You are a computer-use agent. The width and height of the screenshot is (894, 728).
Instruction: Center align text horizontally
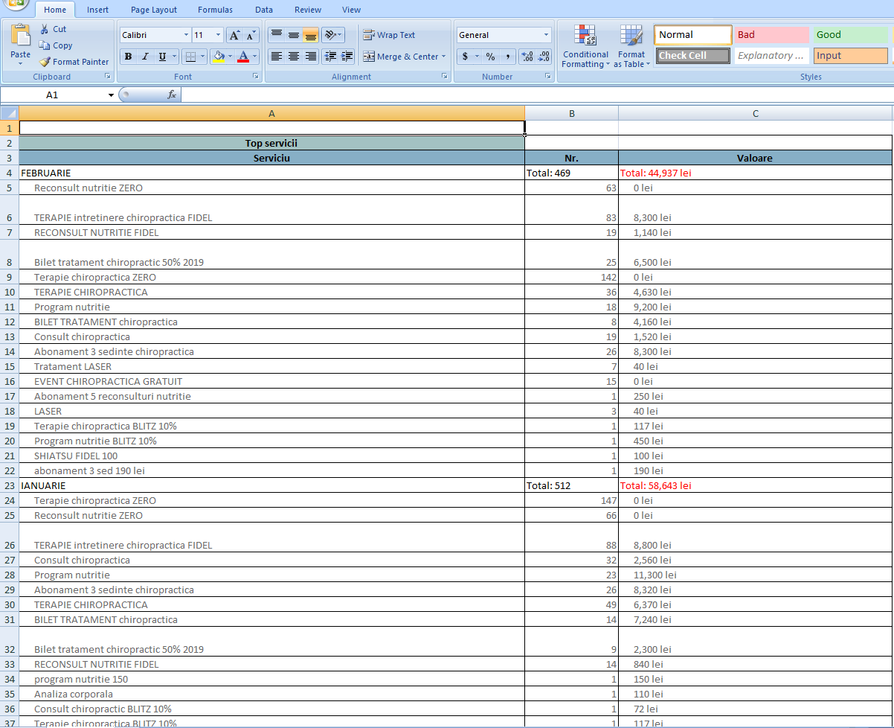(294, 57)
